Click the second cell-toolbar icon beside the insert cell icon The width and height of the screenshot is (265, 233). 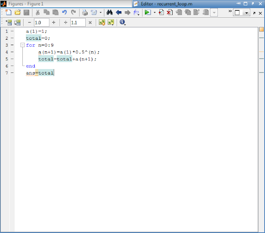(x=17, y=22)
